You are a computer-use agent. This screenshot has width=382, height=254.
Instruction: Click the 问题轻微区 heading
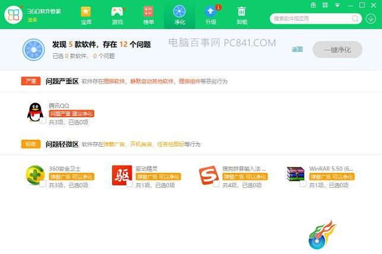[x=62, y=144]
